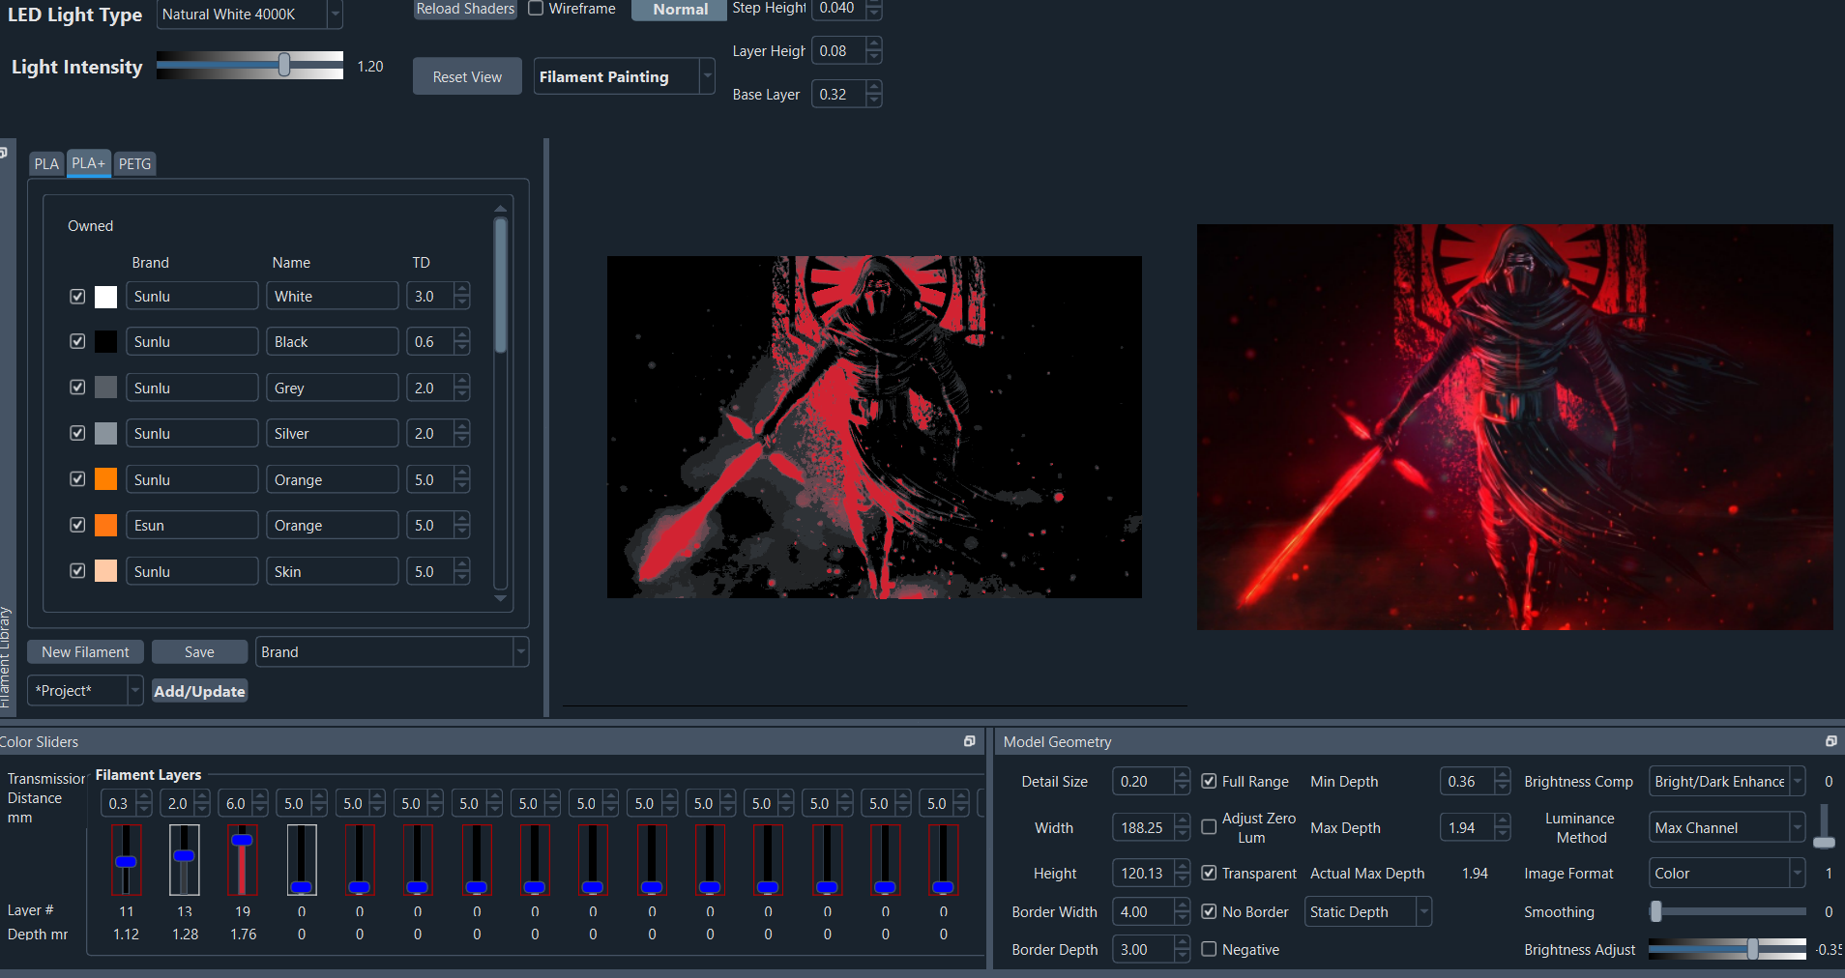Click the Layer Height stepper arrows
The image size is (1845, 978).
[874, 50]
